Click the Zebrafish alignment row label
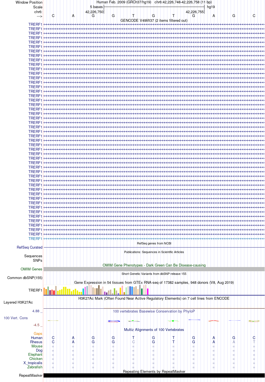 coord(35,367)
